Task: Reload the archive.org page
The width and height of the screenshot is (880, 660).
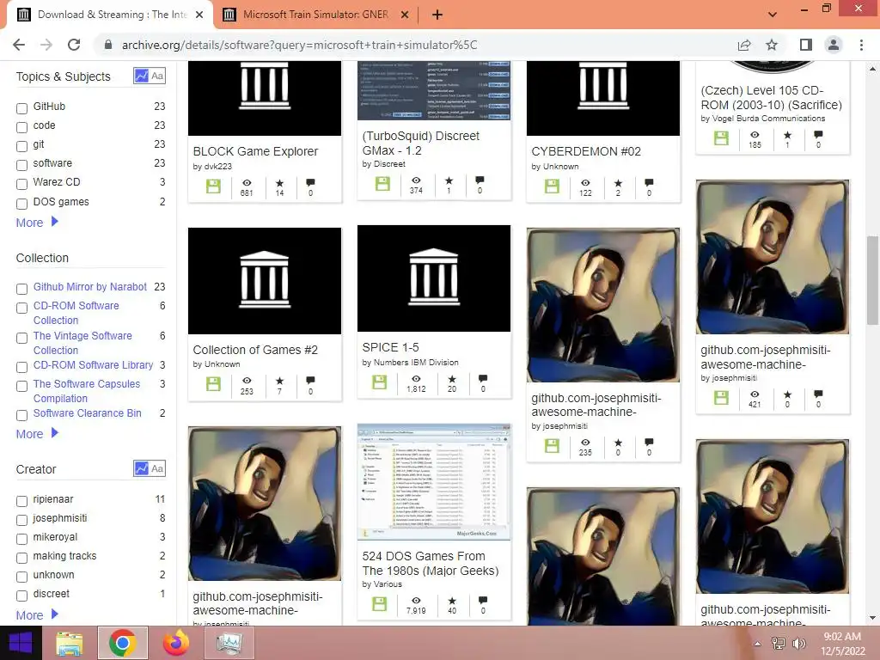Action: click(74, 45)
